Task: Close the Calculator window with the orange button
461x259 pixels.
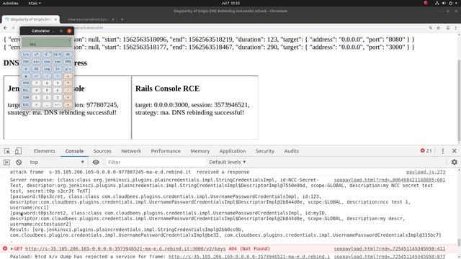Action: pyautogui.click(x=69, y=31)
